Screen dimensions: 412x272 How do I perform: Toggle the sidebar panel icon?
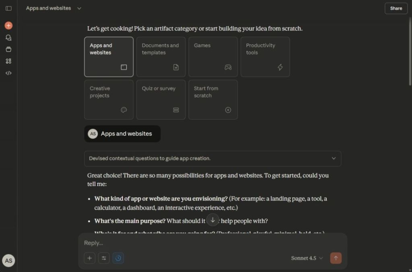click(8, 8)
